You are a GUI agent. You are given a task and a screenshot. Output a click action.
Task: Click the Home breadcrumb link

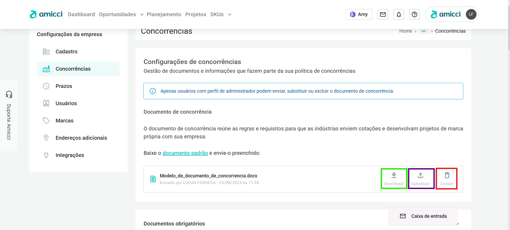point(406,31)
